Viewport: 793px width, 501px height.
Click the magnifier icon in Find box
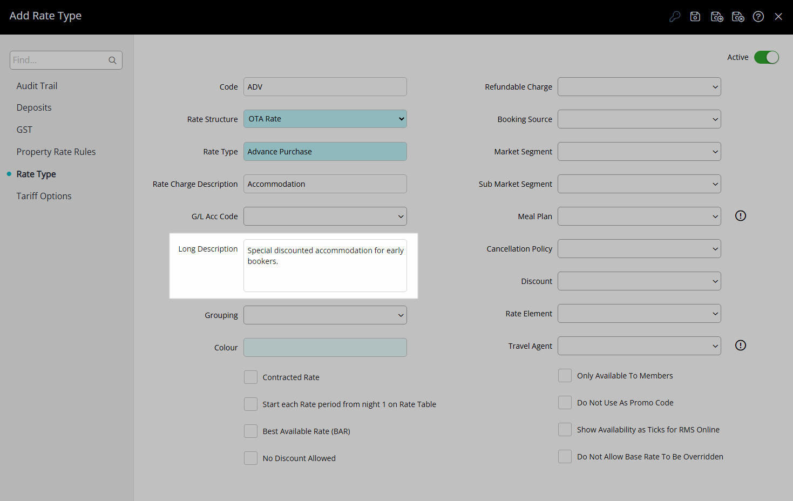pos(112,60)
